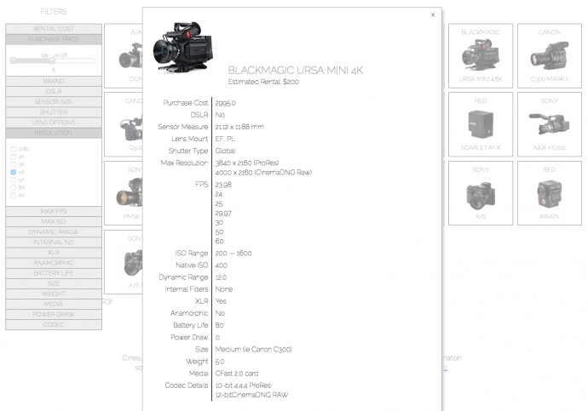Open the MEDIA filter section

54,304
